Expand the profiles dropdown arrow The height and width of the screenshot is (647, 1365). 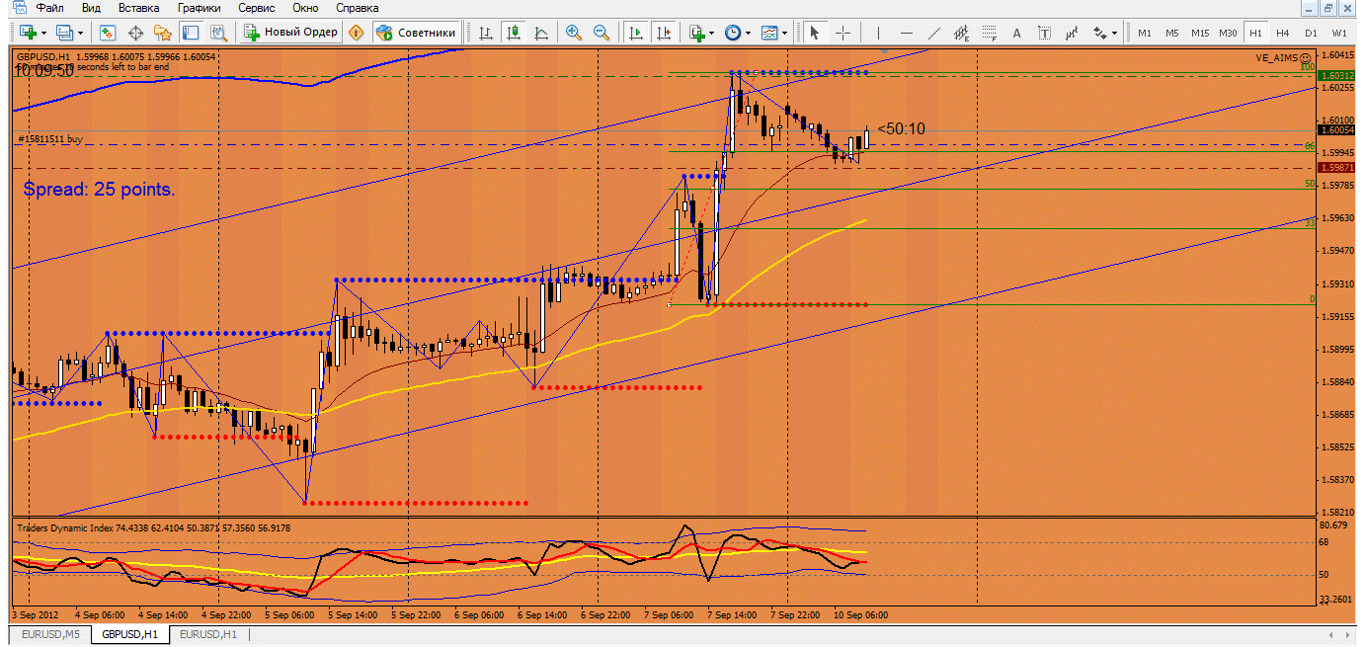point(81,33)
